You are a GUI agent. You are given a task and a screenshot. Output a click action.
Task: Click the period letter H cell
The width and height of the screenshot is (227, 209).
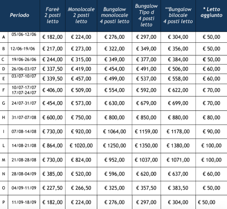pyautogui.click(x=4, y=117)
